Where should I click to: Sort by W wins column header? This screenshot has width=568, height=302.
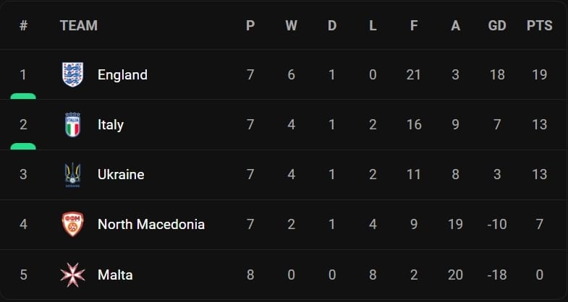(291, 26)
